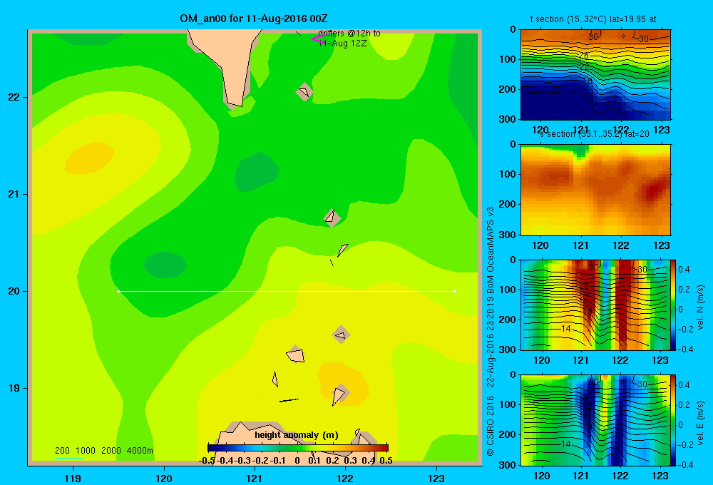Click the '14' contour label in the vel. E panel
The image size is (713, 485).
coord(565,444)
